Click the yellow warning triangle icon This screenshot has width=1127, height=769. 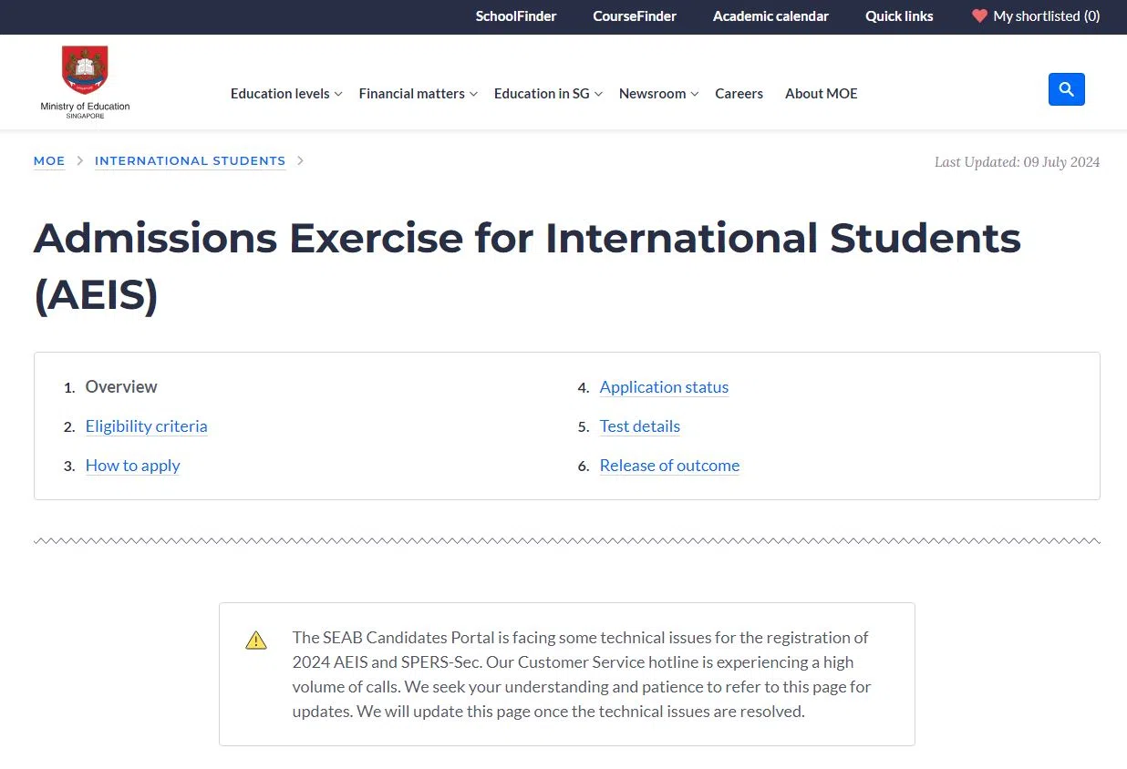point(256,641)
